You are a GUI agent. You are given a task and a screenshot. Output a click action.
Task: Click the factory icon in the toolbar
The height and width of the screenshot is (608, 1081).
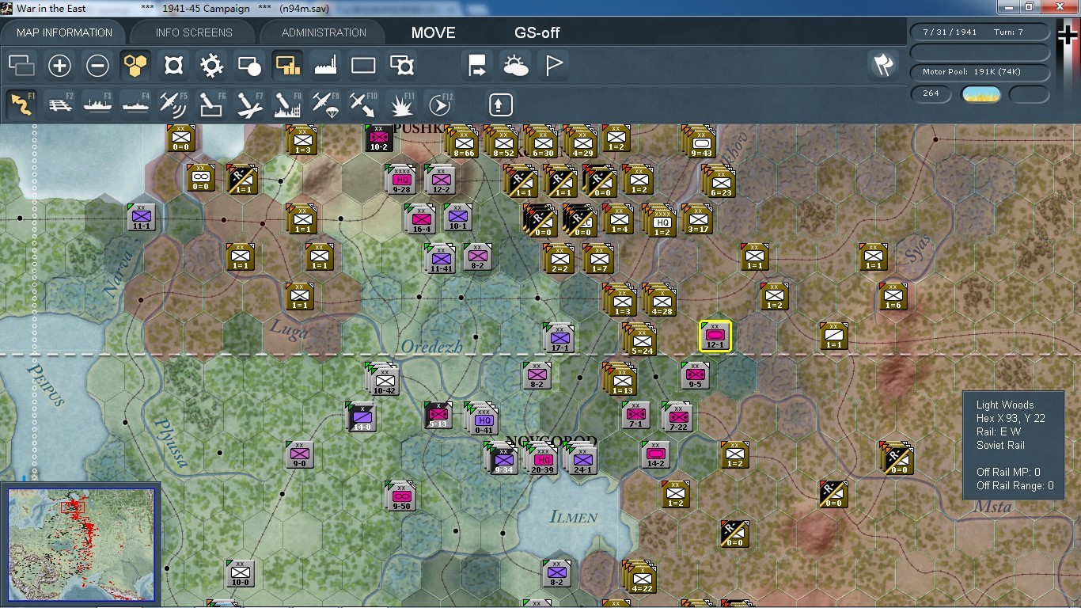(x=325, y=66)
